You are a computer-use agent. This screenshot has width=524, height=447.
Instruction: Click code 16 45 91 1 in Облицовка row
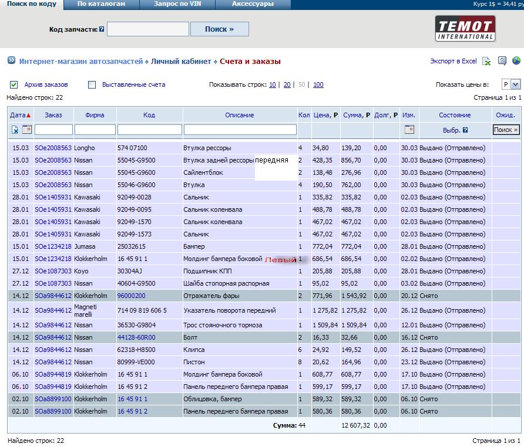pos(132,399)
